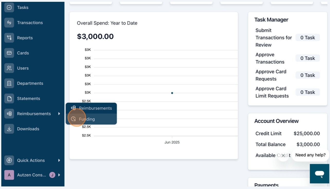The image size is (330, 189).
Task: Expand the Reimbursements submenu arrow
Action: point(59,114)
